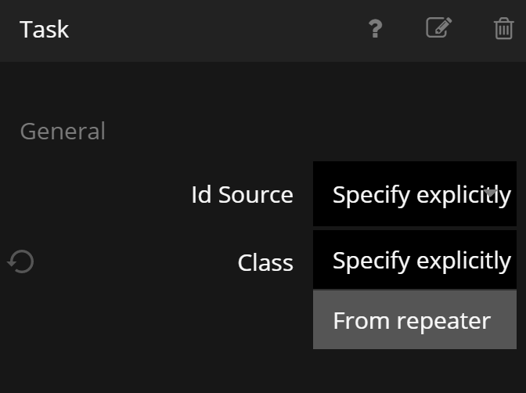526x393 pixels.
Task: Click the Id Source dropdown arrow
Action: pyautogui.click(x=491, y=193)
